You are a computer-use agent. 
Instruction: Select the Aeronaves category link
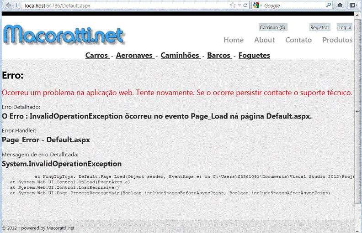[134, 55]
